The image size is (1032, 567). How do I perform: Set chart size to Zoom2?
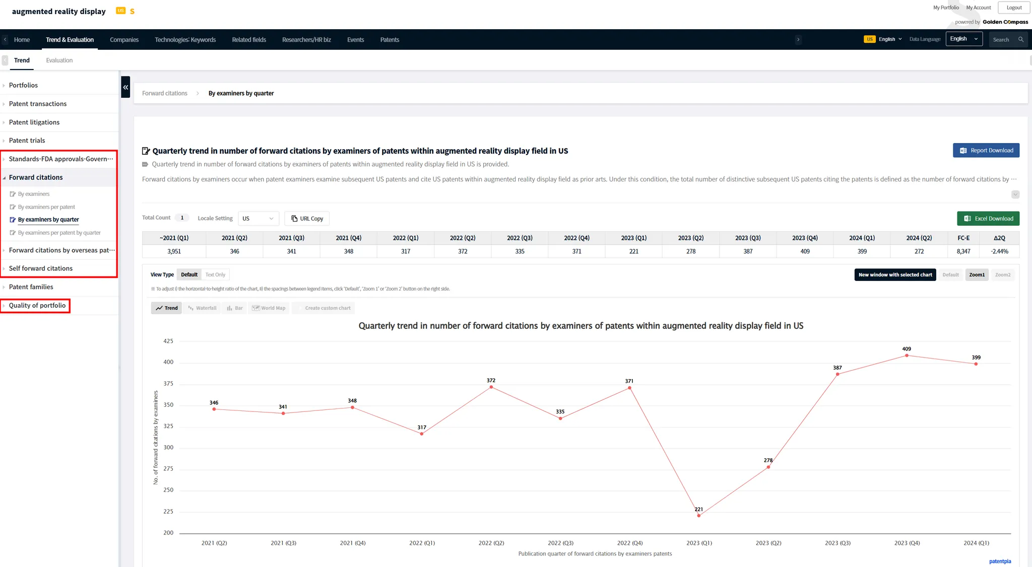tap(1002, 275)
